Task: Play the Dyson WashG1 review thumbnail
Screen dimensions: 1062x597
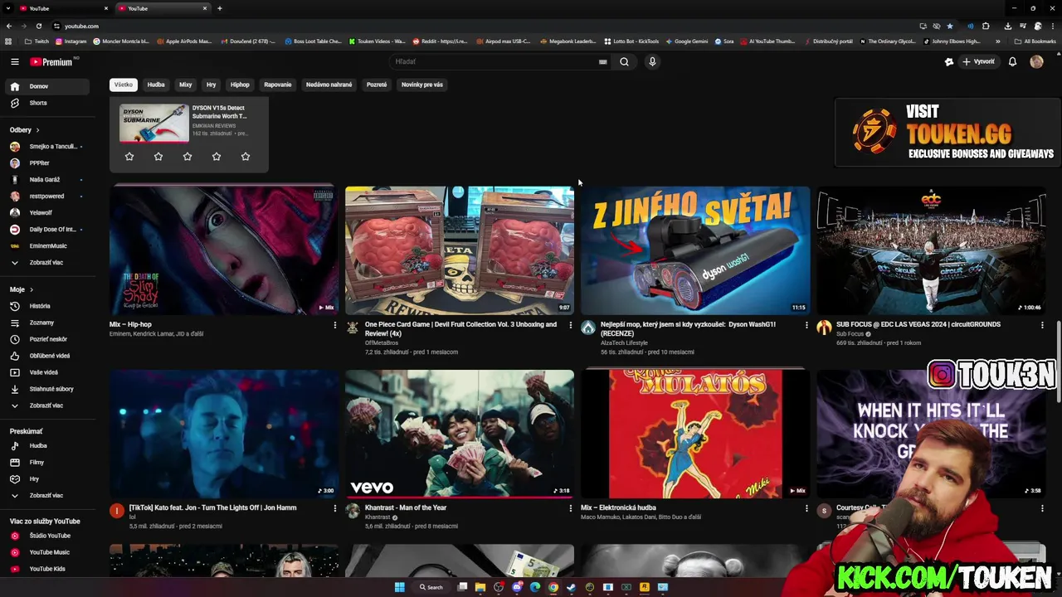Action: [x=695, y=250]
